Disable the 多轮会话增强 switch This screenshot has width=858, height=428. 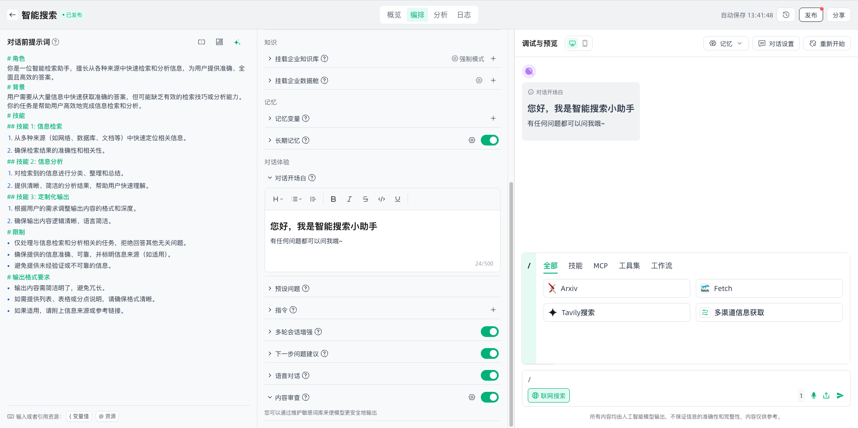click(x=489, y=332)
